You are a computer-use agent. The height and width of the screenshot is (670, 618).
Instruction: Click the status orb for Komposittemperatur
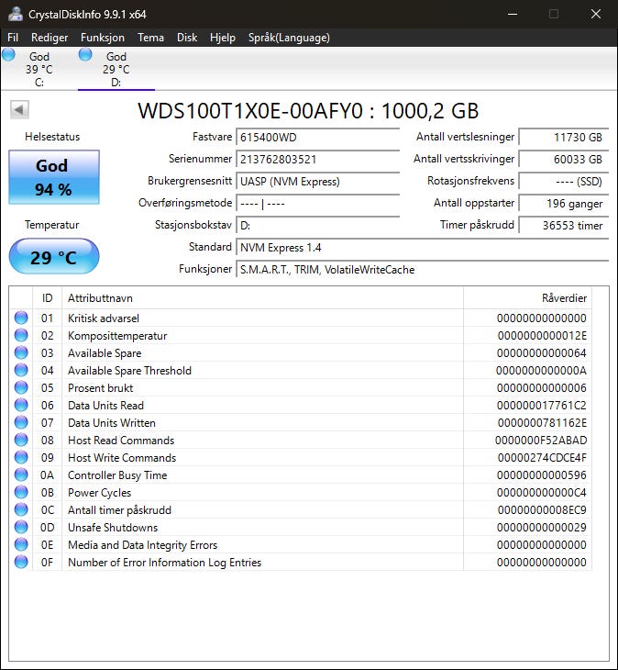[21, 335]
